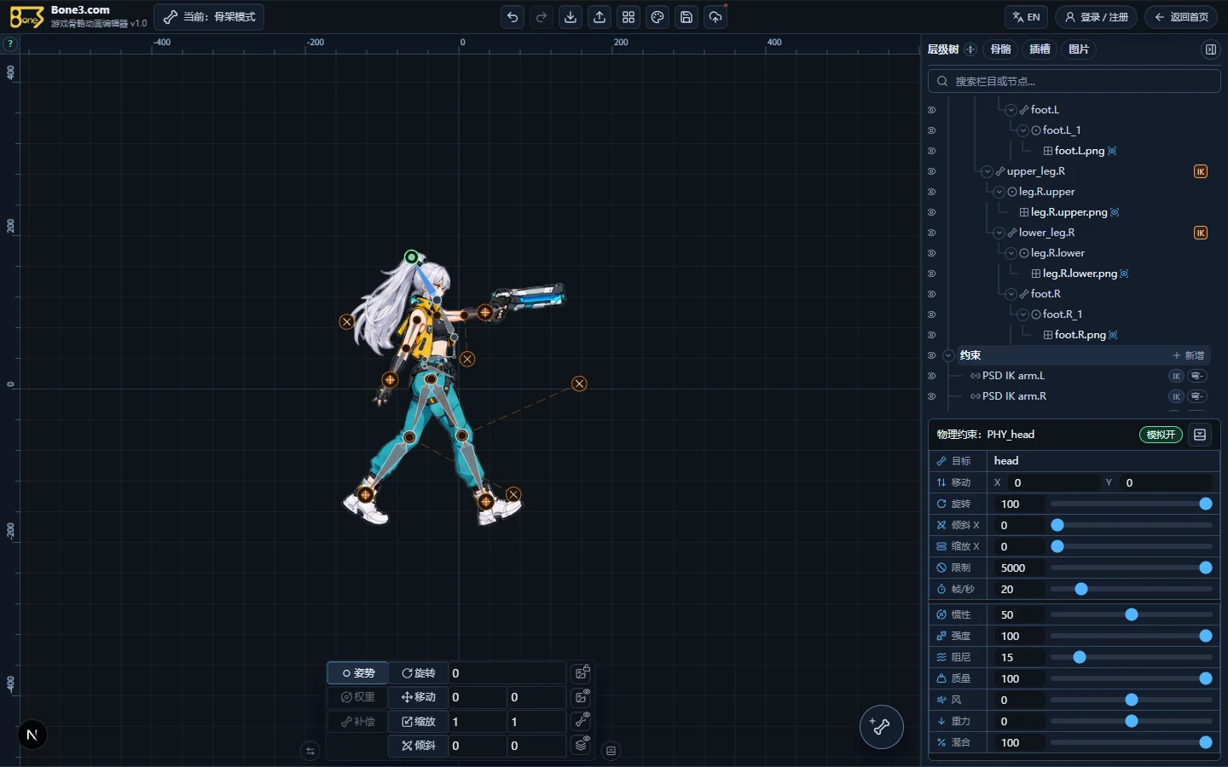Hide the foot.L.png row via eye icon
Viewport: 1228px width, 767px height.
pos(931,151)
